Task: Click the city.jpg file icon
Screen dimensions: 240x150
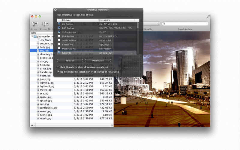Action: pyautogui.click(x=38, y=51)
